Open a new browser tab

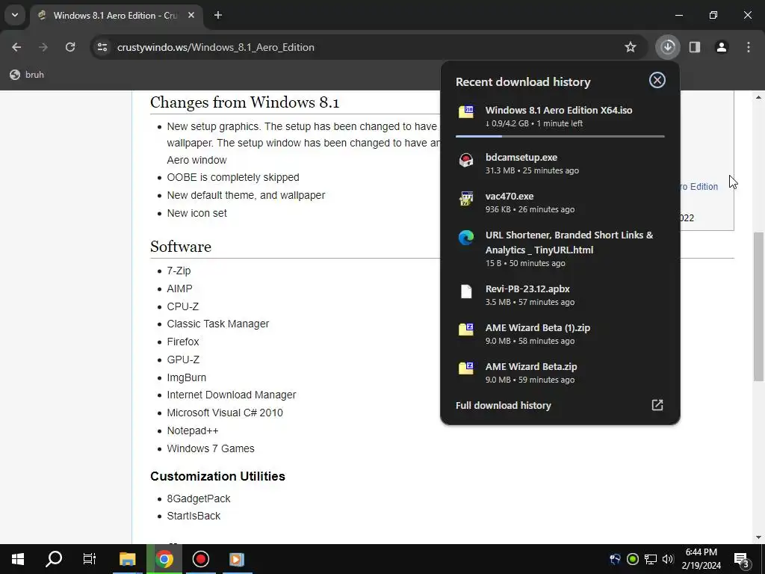218,15
